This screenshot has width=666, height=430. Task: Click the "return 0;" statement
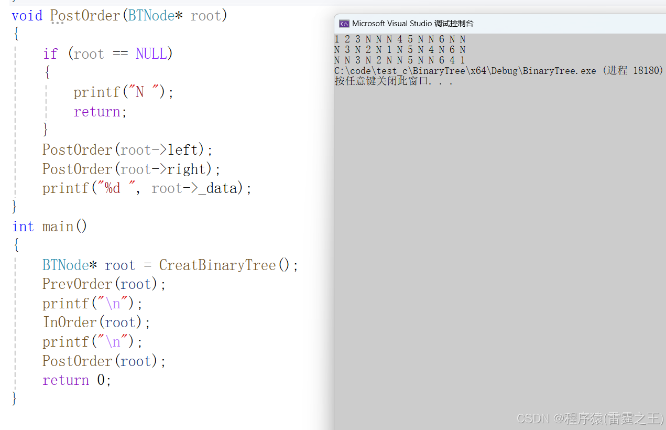(x=77, y=380)
